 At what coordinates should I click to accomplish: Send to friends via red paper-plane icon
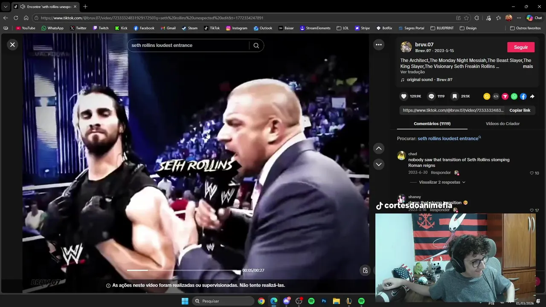click(505, 96)
